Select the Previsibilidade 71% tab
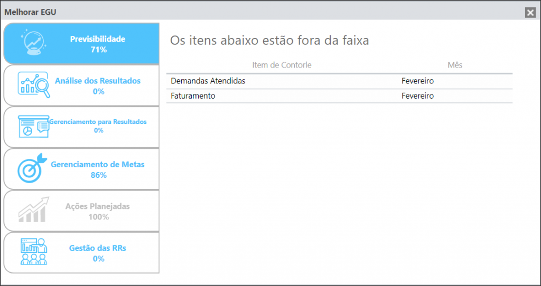 click(81, 44)
